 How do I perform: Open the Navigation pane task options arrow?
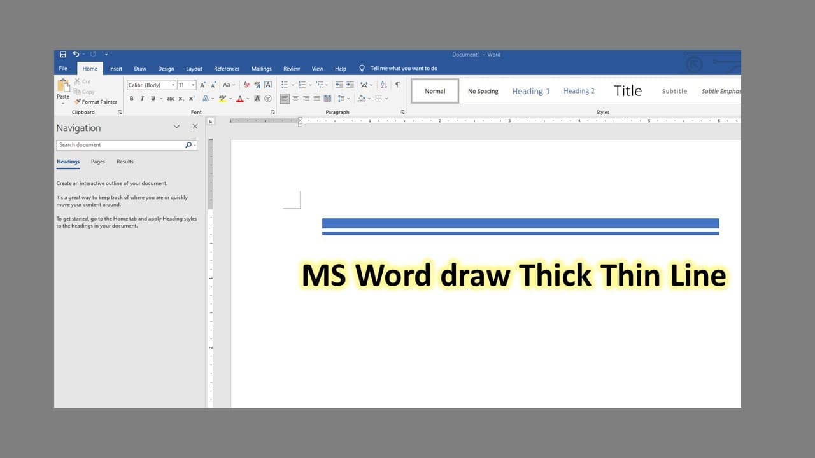(x=177, y=127)
